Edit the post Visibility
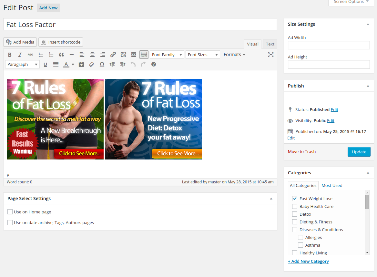 331,121
